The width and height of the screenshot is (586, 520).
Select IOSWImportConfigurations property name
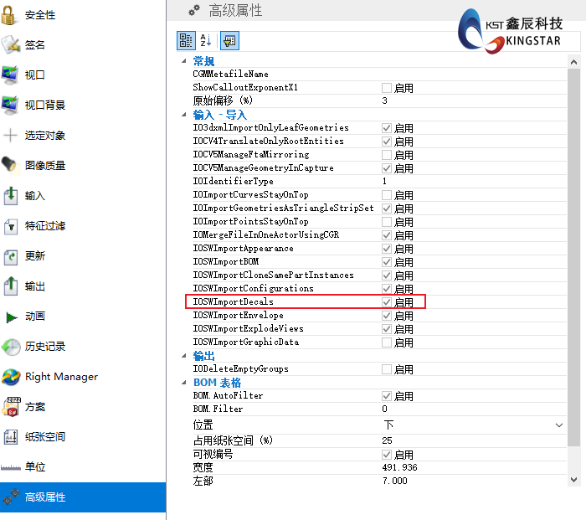point(253,289)
